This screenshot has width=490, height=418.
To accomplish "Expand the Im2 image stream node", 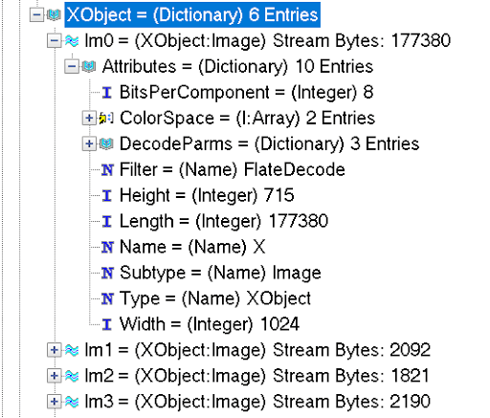I will (55, 376).
